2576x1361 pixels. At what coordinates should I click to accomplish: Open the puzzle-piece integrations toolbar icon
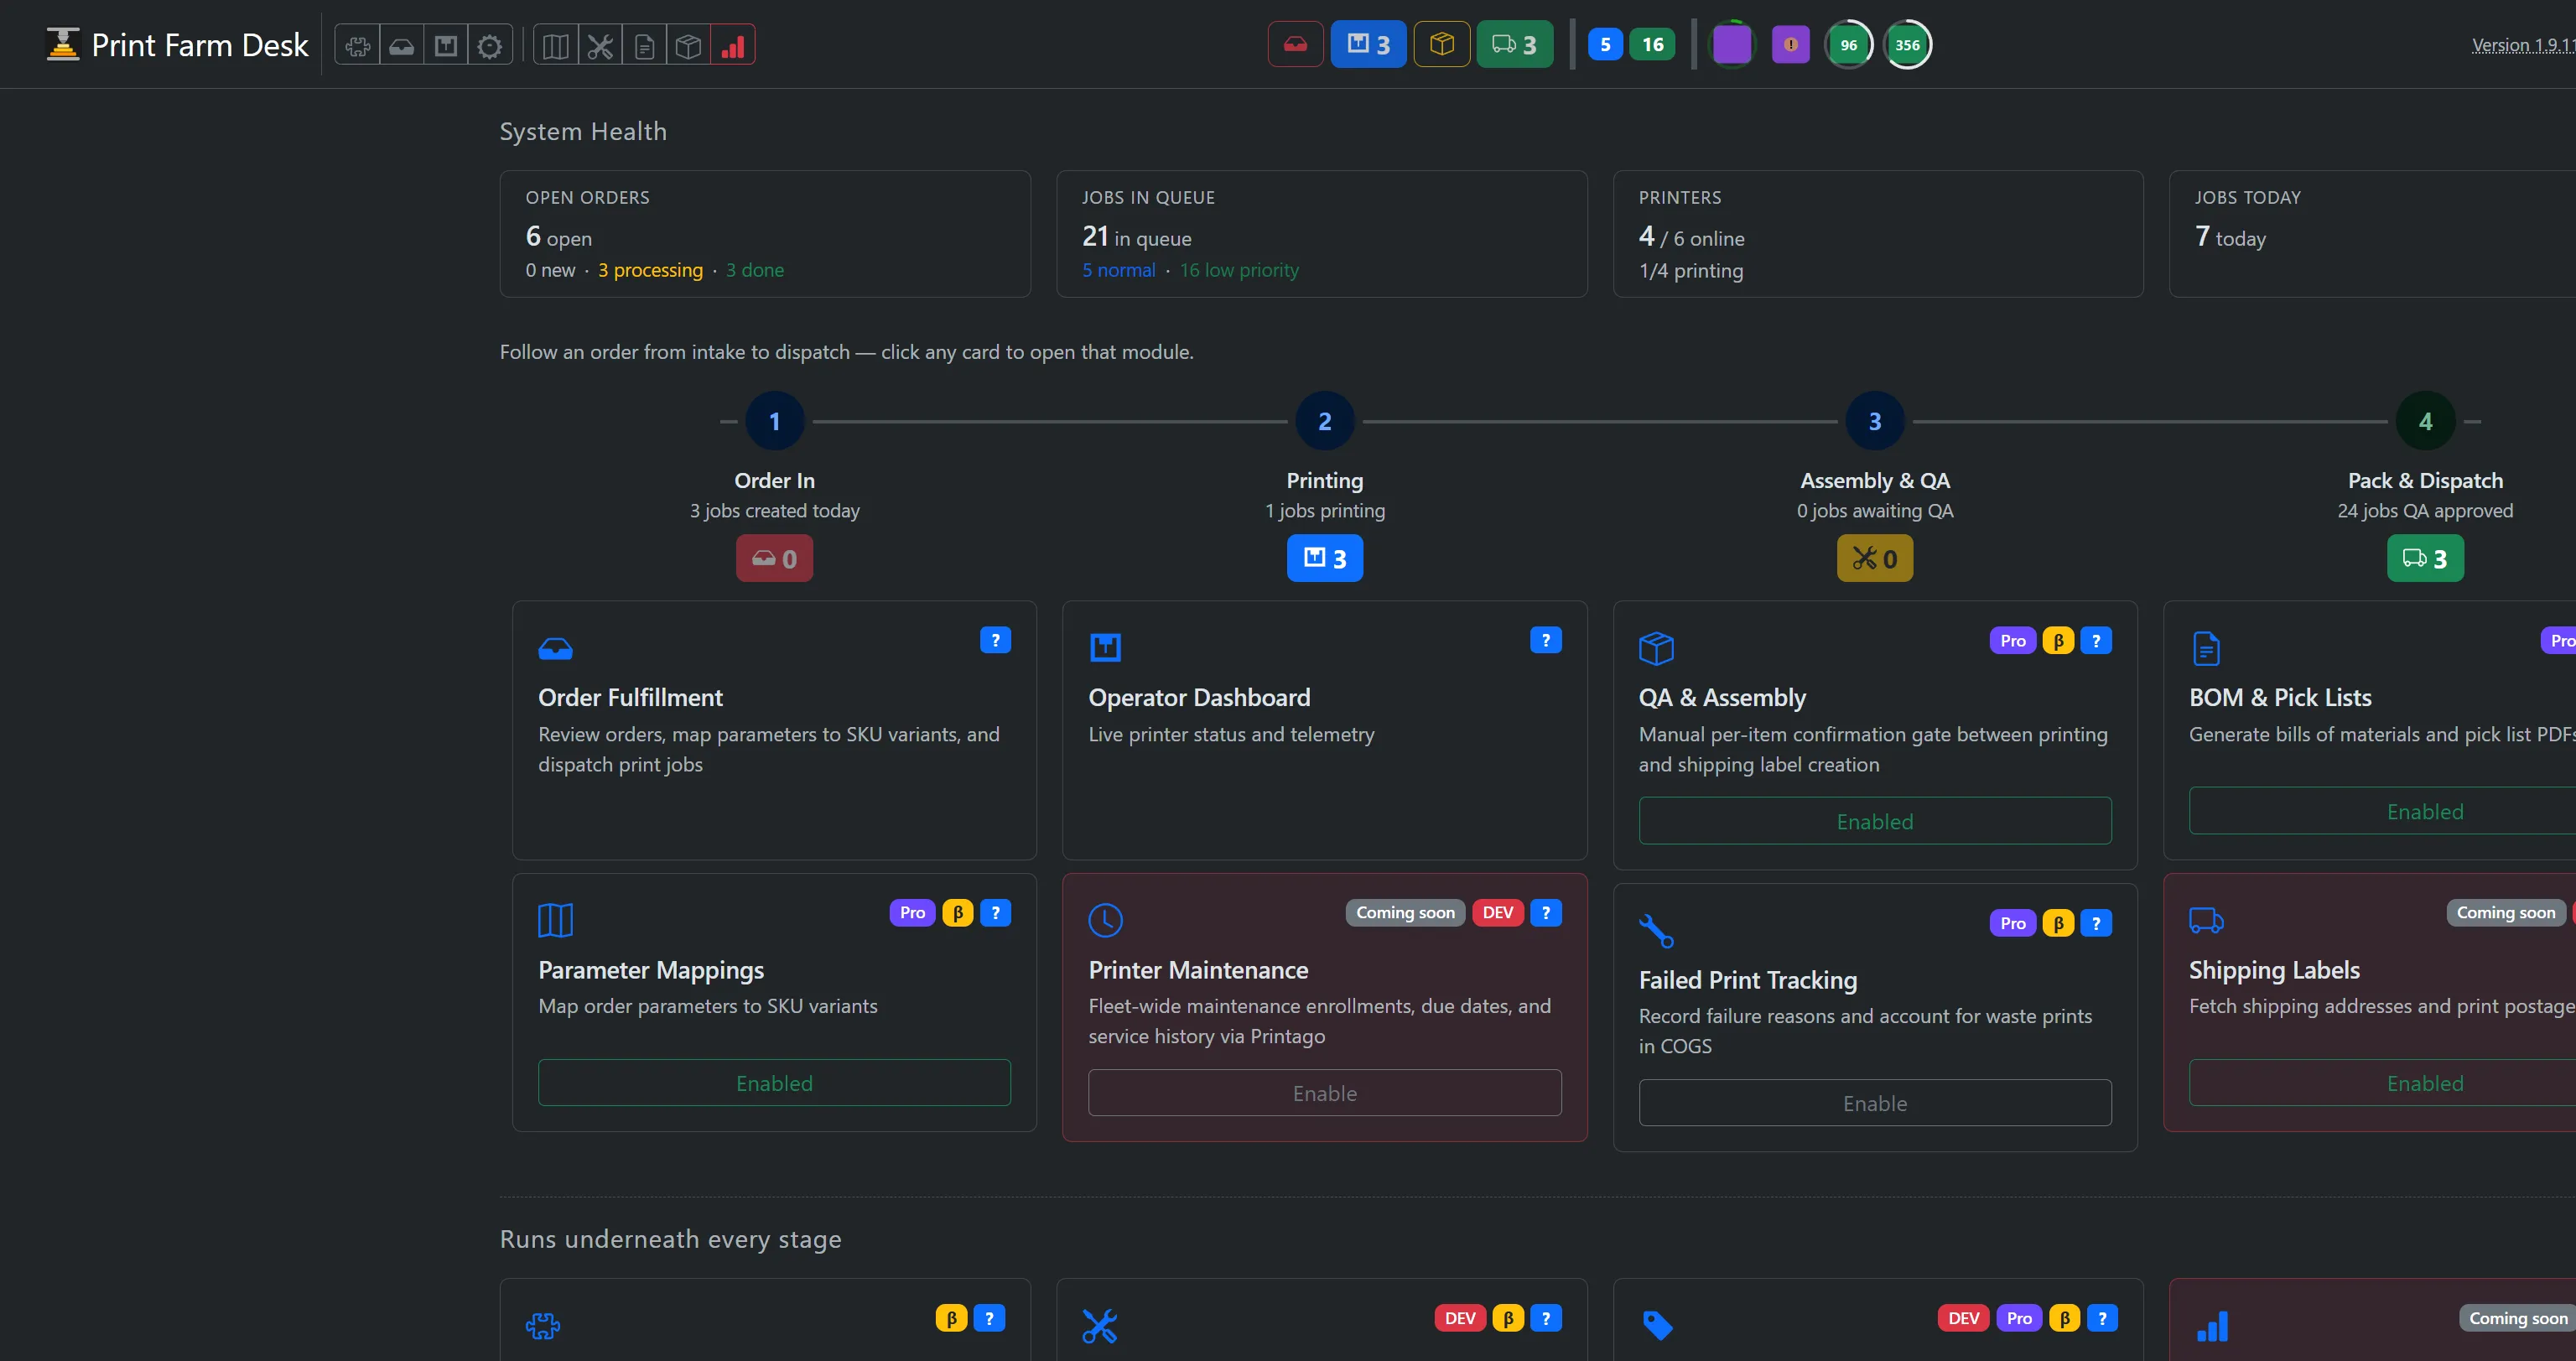point(358,45)
